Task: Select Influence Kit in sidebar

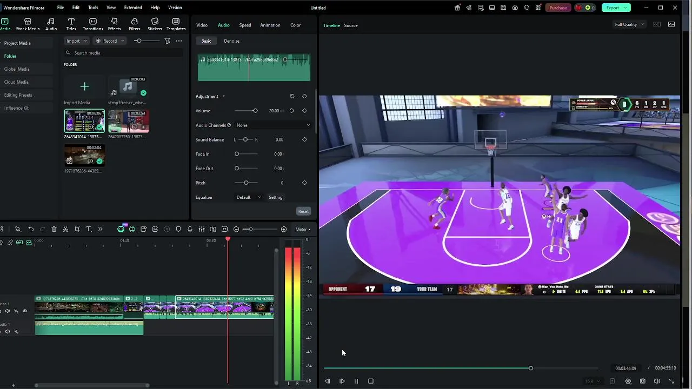Action: [16, 108]
